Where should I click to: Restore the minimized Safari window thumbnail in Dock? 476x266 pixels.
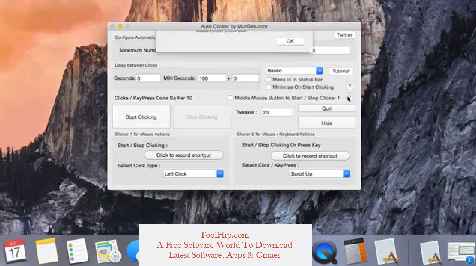[x=461, y=253]
